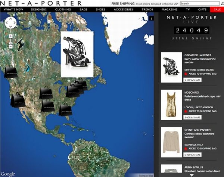The width and height of the screenshot is (224, 177).
Task: Pan the map left with the arrow
Action: (x=7, y=23)
